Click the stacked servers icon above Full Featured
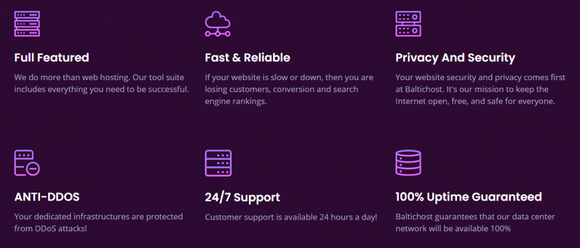This screenshot has height=248, width=580. point(27,23)
